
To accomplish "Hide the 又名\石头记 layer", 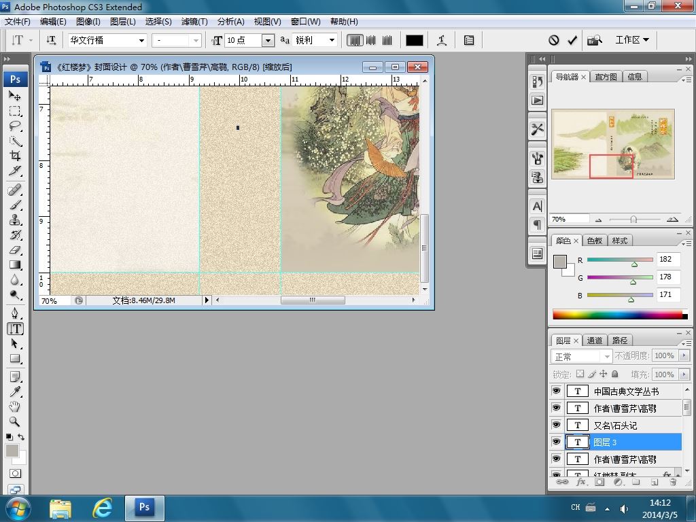I will [x=556, y=425].
